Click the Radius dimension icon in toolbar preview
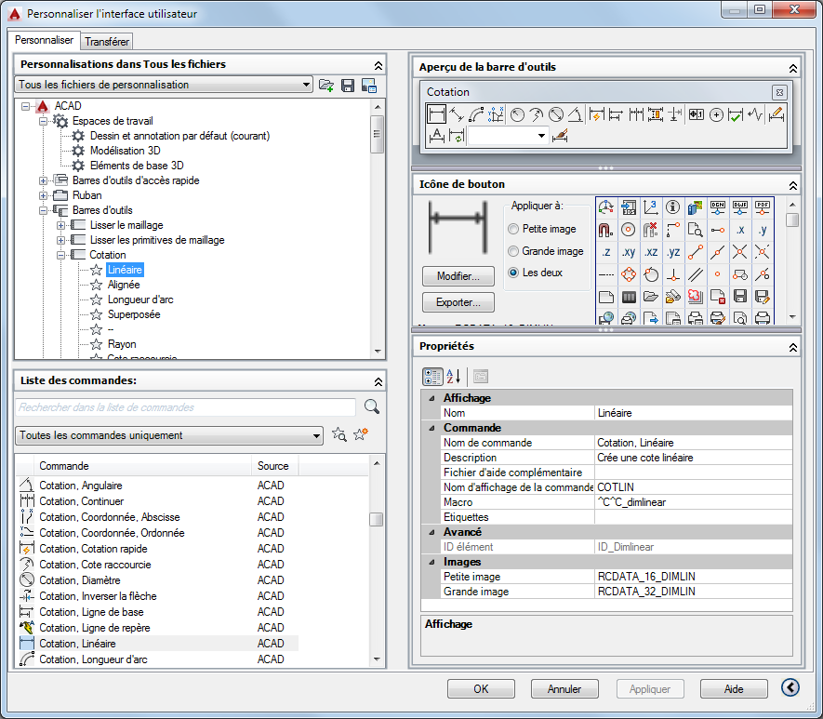 [x=518, y=113]
